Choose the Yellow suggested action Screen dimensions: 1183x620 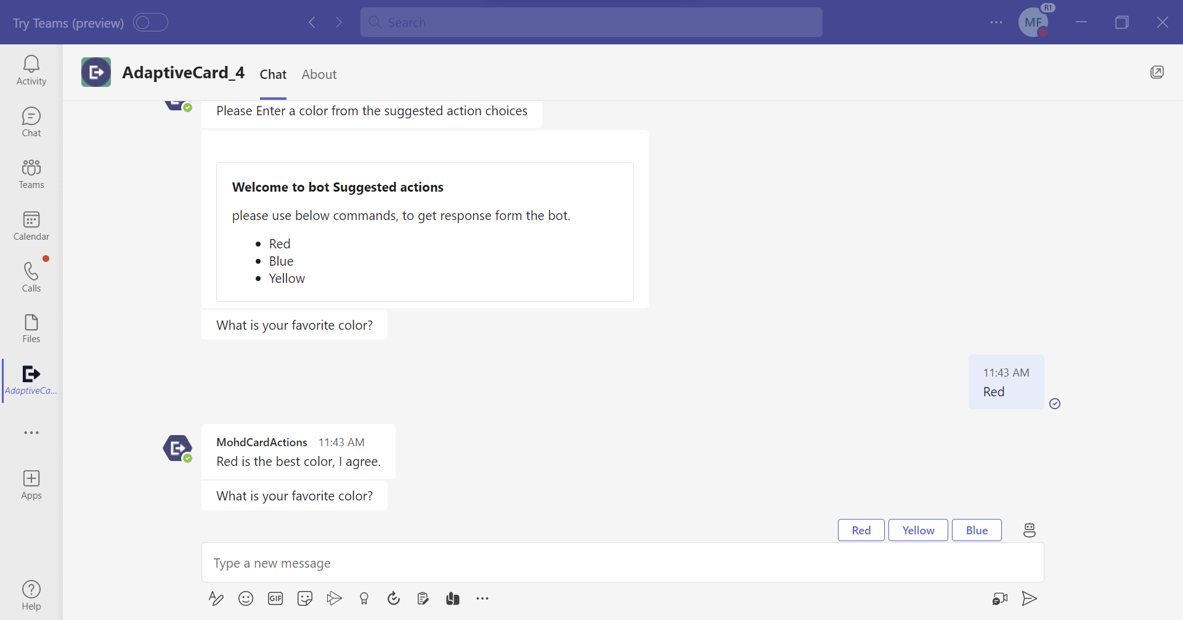[x=918, y=530]
